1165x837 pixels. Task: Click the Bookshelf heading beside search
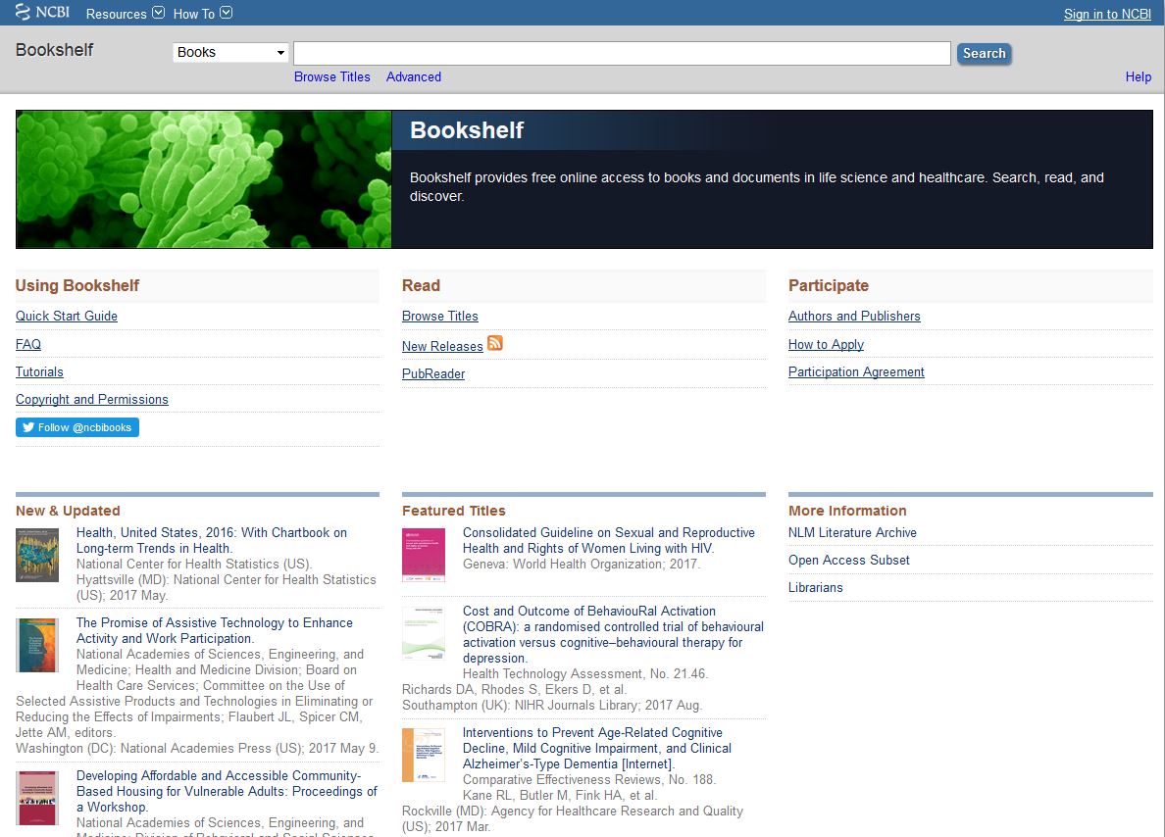[54, 50]
